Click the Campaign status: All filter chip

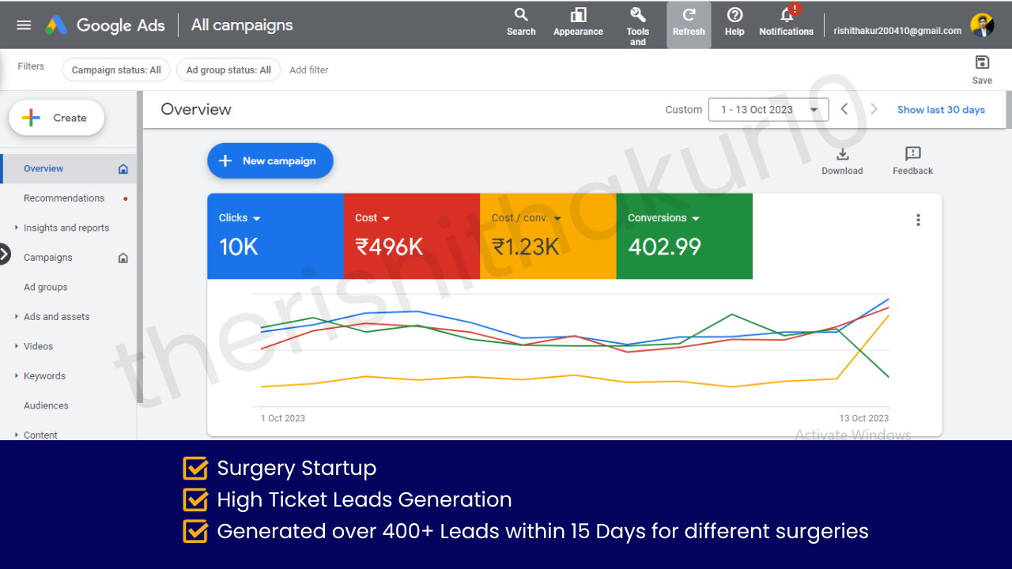[x=116, y=70]
